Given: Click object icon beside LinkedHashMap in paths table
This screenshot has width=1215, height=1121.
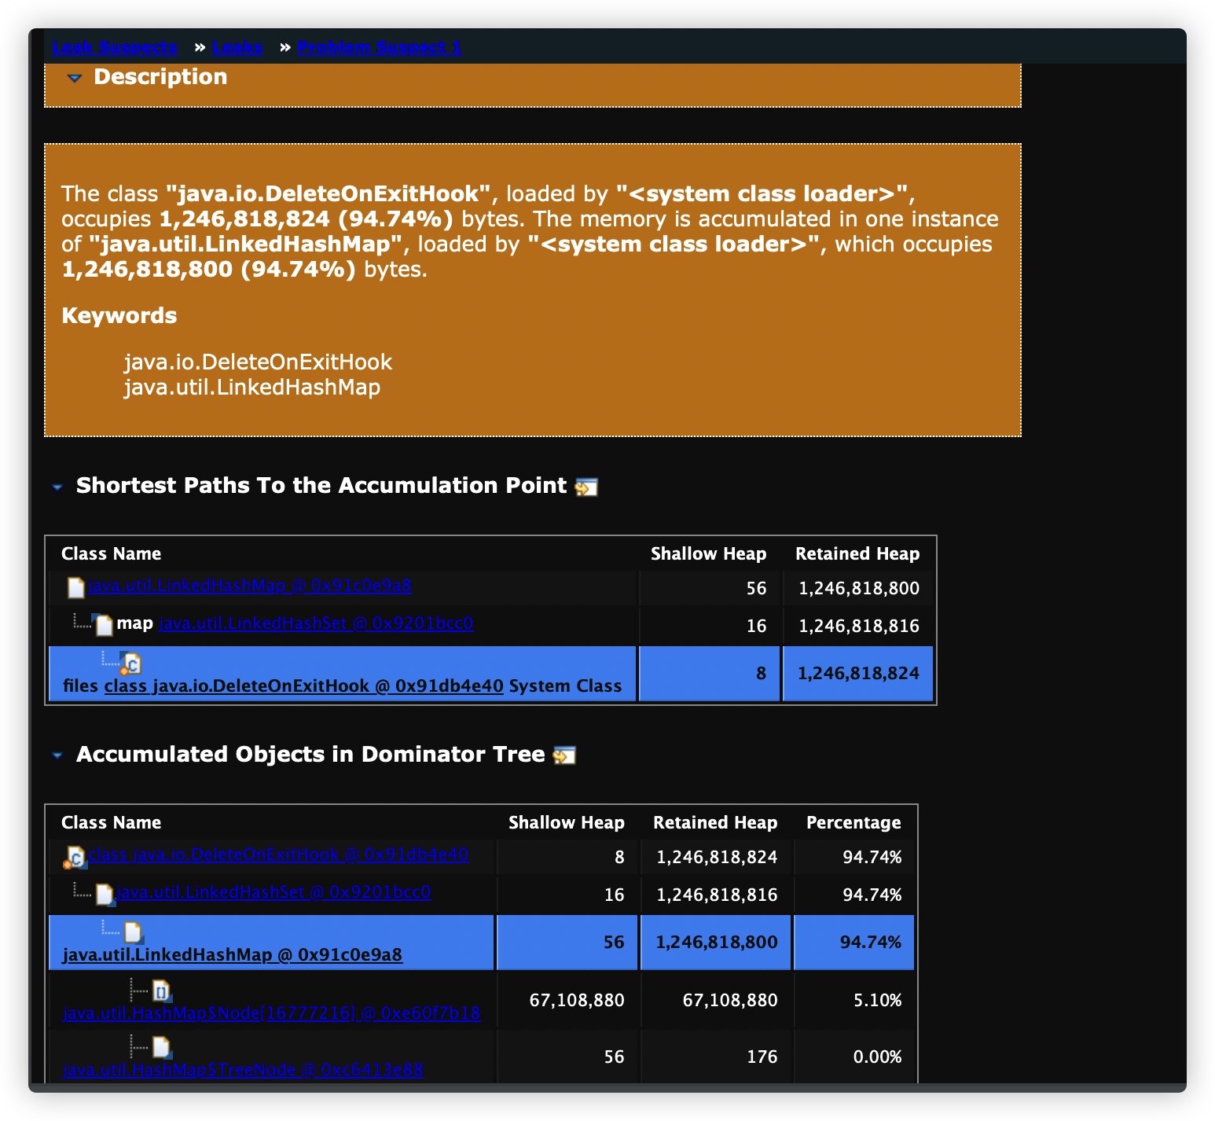Looking at the screenshot, I should tap(76, 587).
